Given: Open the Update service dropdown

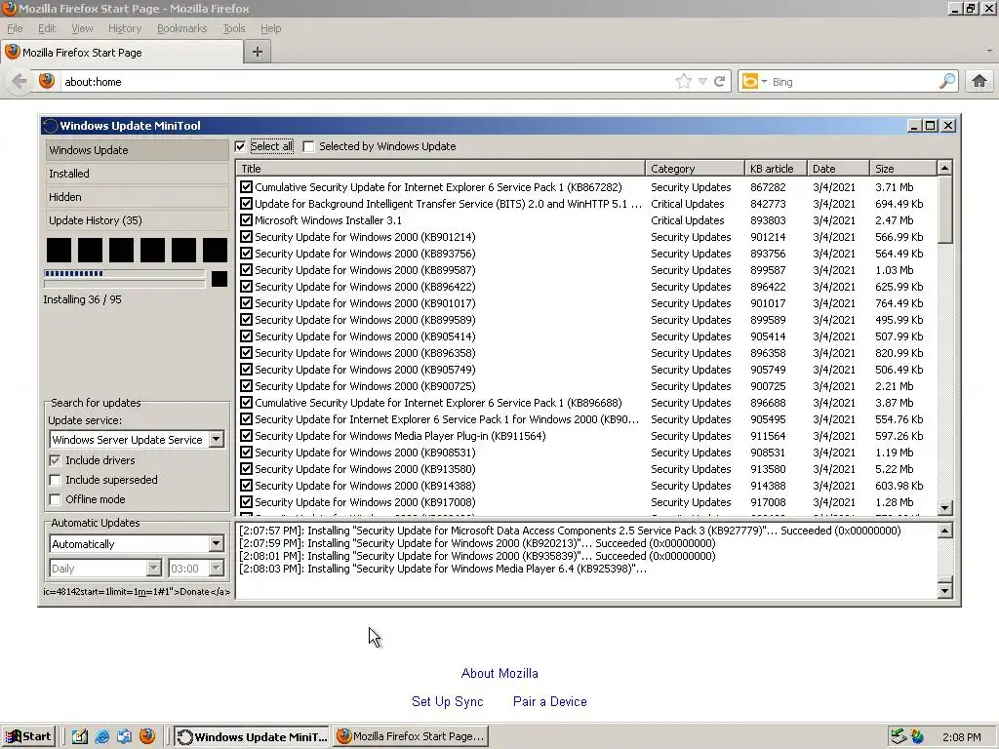Looking at the screenshot, I should (x=216, y=440).
